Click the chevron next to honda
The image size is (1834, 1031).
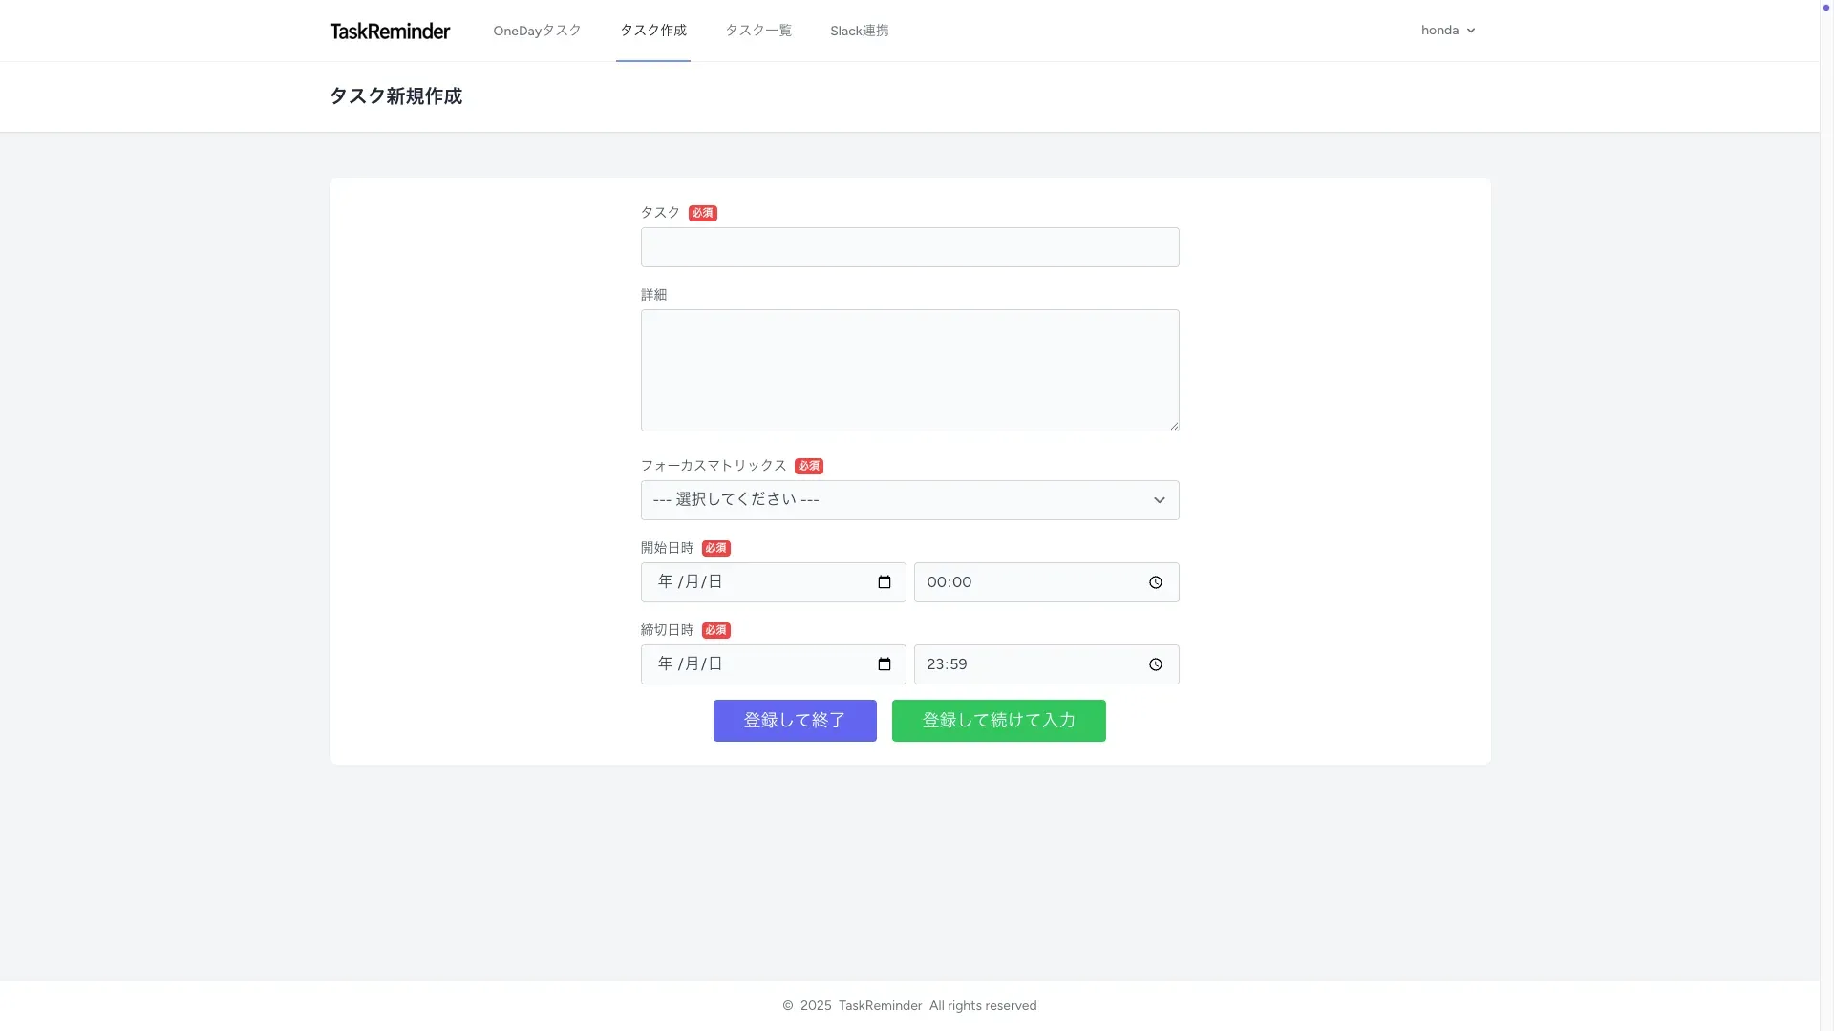(x=1471, y=31)
